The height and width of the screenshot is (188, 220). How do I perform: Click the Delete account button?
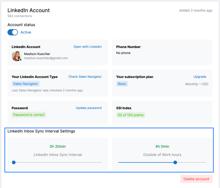[196, 179]
